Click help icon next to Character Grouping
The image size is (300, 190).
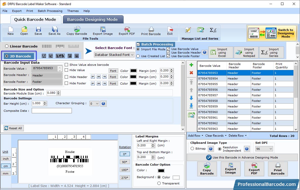[x=103, y=104]
